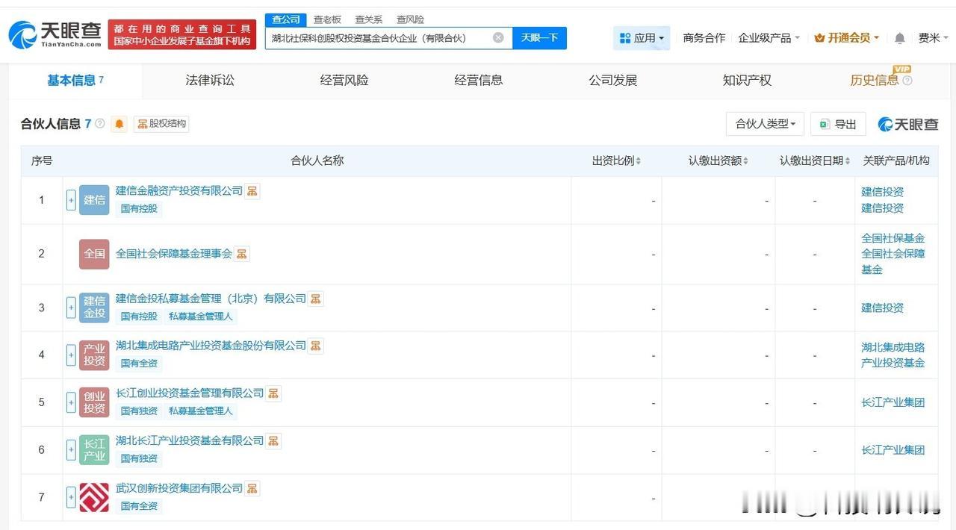Select the 查老板 search mode tab
Image resolution: width=956 pixels, height=530 pixels.
(x=327, y=19)
